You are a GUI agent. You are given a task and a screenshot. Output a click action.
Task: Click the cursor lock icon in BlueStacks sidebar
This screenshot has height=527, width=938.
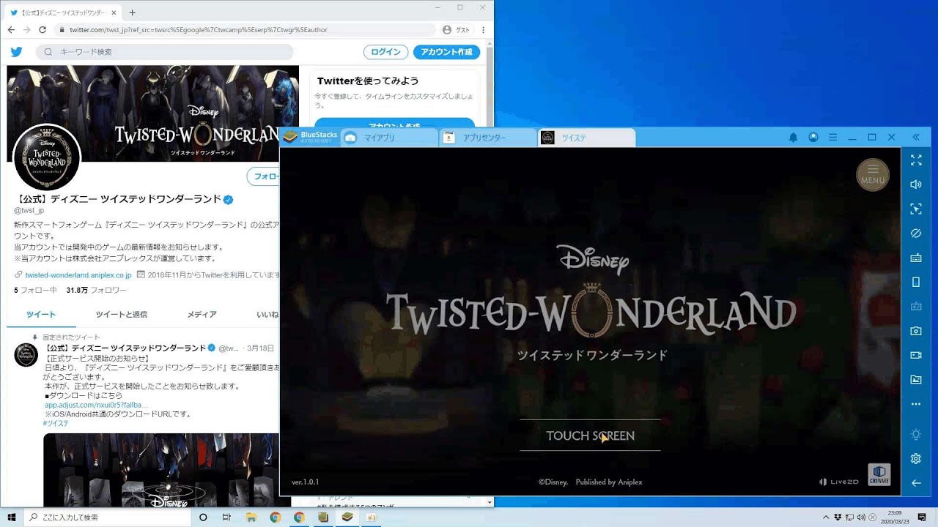(x=915, y=209)
